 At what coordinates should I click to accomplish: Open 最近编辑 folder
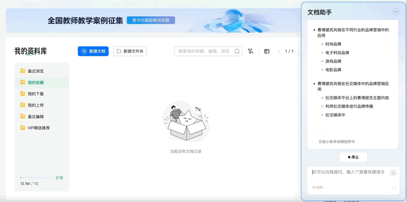42,116
